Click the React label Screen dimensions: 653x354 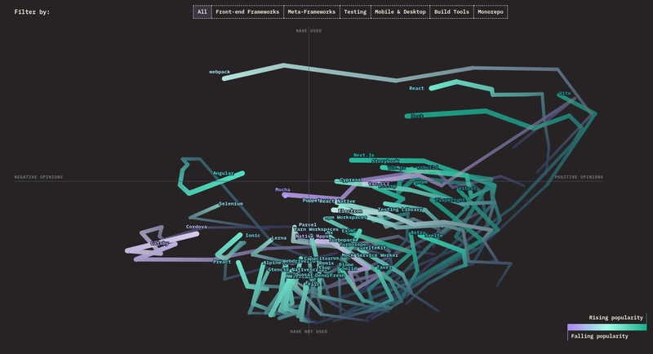416,88
